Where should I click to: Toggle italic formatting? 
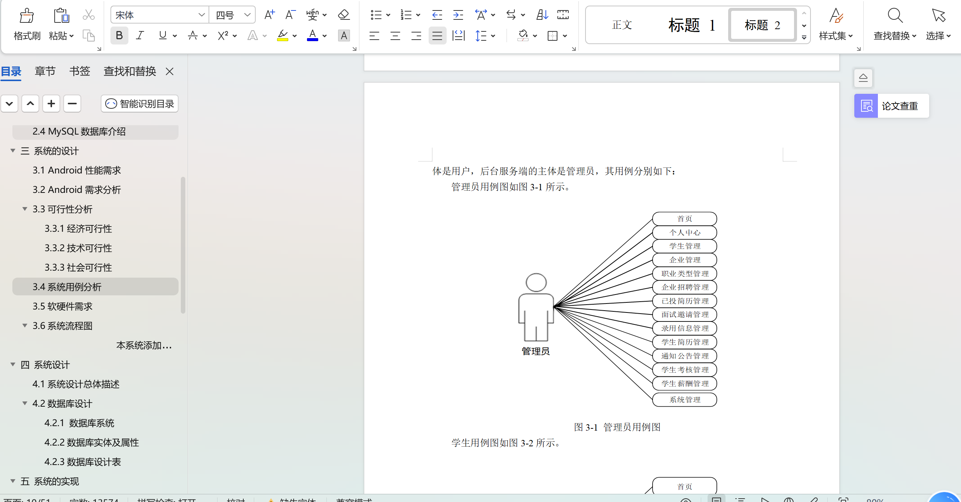[140, 36]
